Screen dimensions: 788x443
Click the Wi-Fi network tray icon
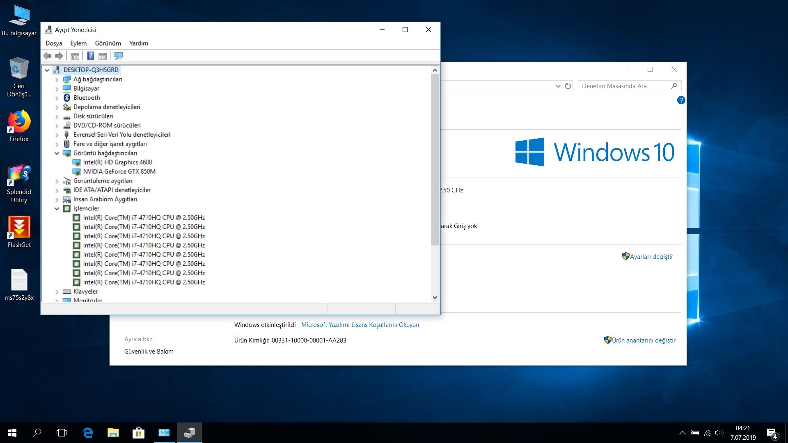click(707, 433)
